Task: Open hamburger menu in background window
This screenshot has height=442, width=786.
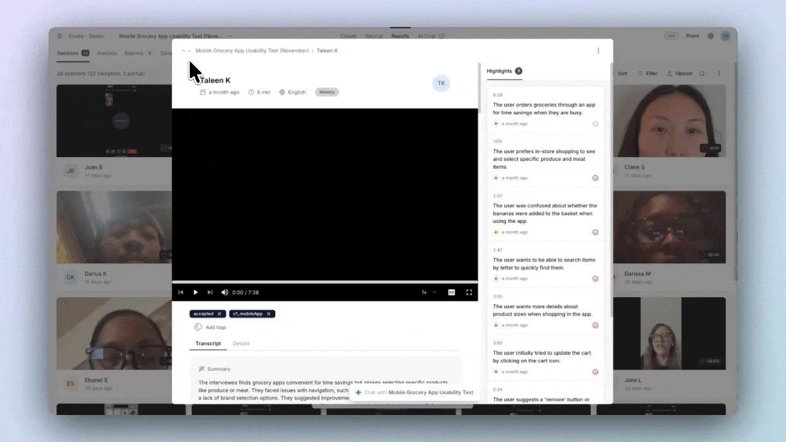Action: click(x=60, y=36)
